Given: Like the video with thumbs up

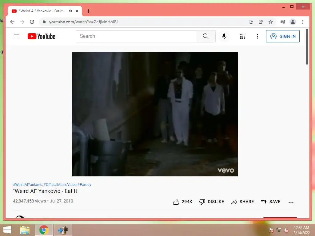Looking at the screenshot, I should (x=183, y=202).
